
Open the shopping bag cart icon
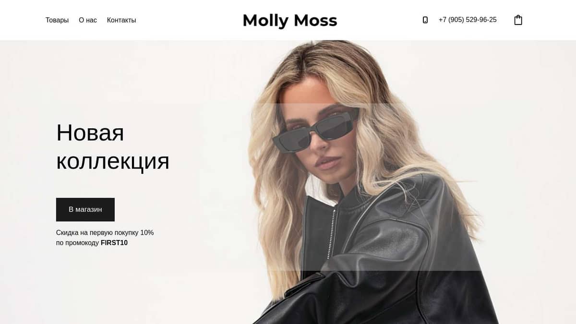coord(518,20)
